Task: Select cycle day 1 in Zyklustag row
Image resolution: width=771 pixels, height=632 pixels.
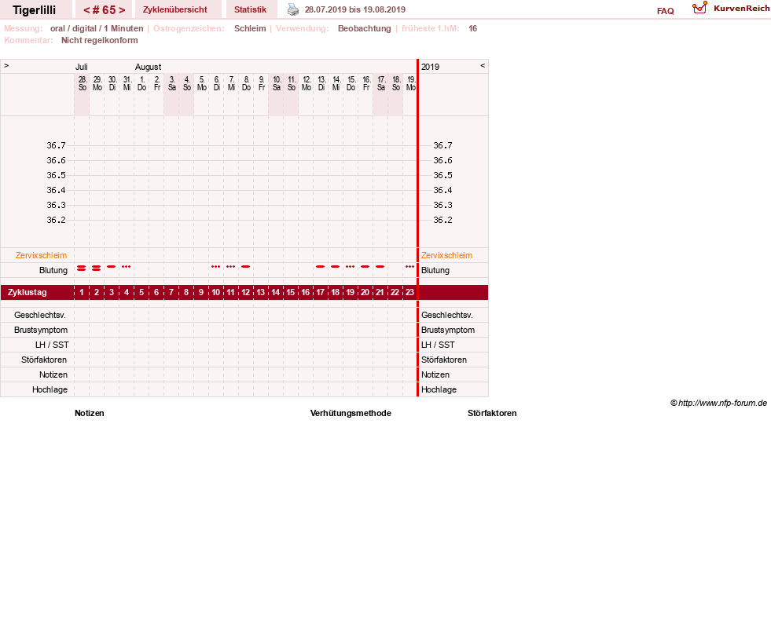Action: 82,292
